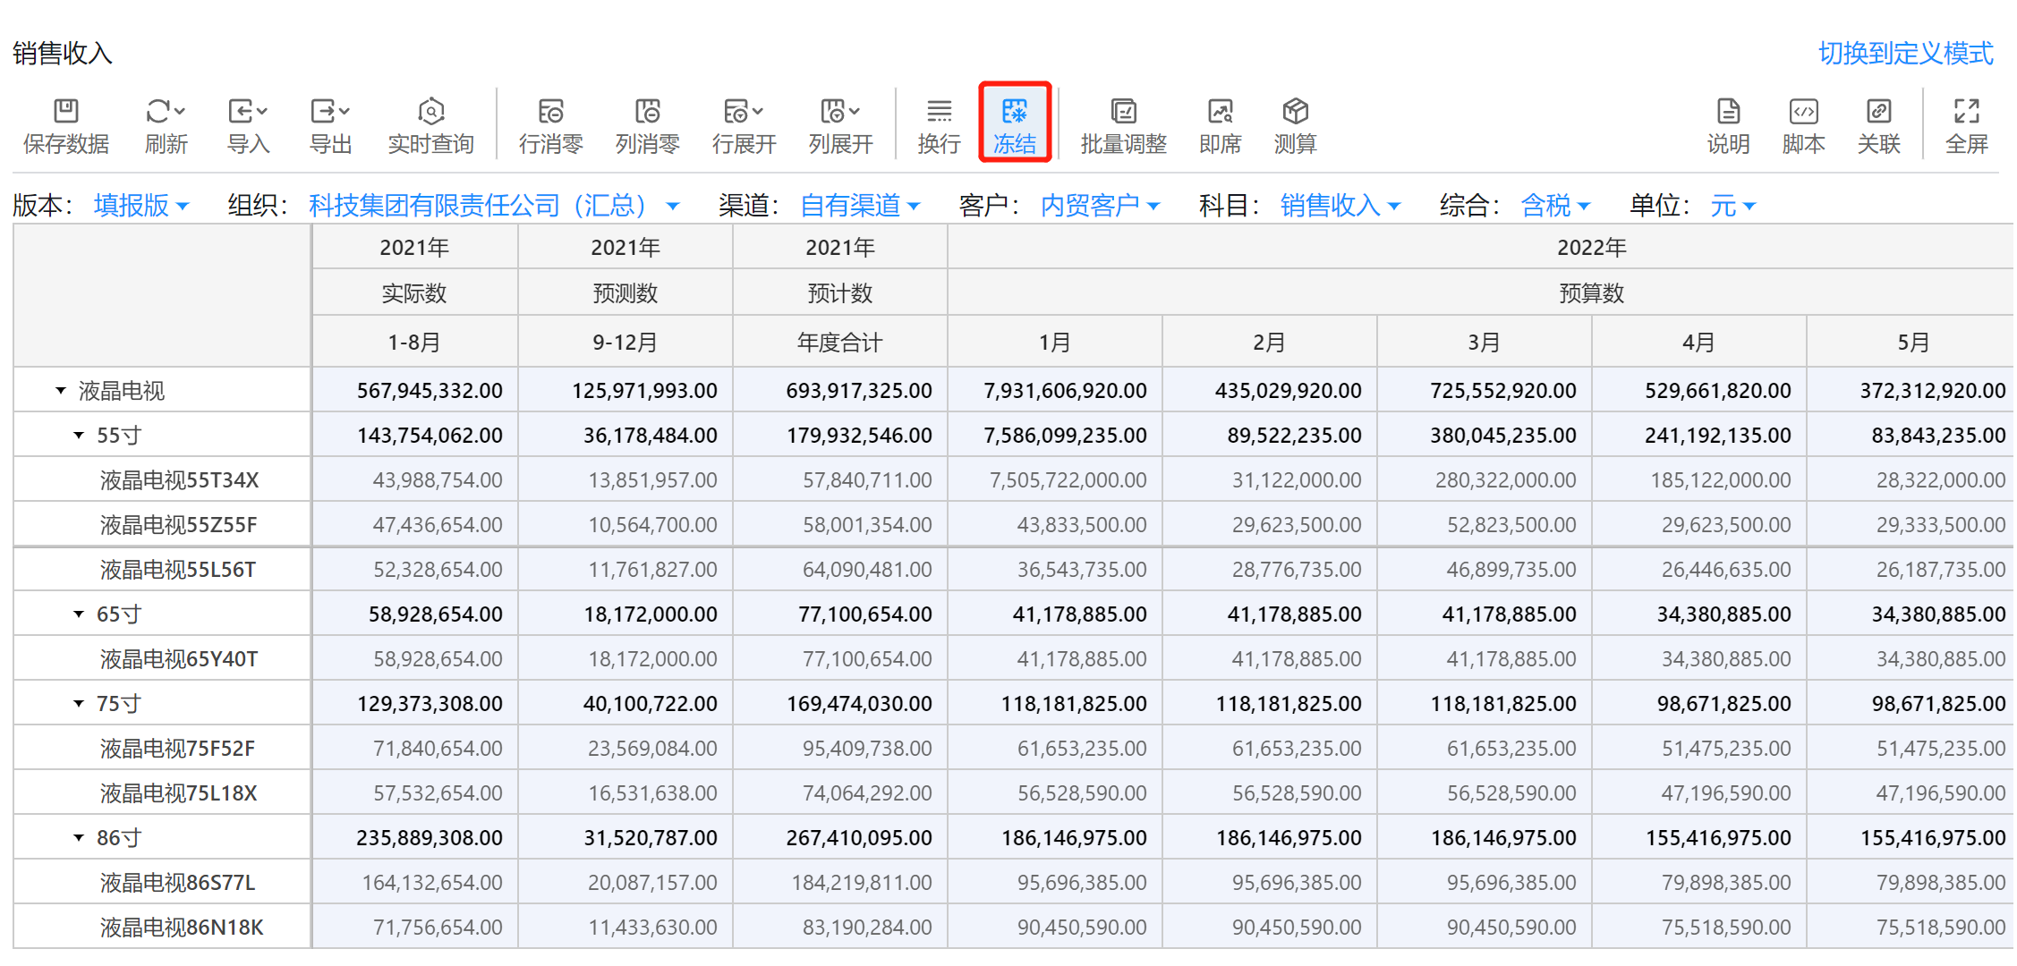Enter 全屏 fullscreen mode
Viewport: 2017px width, 966px height.
point(1966,112)
